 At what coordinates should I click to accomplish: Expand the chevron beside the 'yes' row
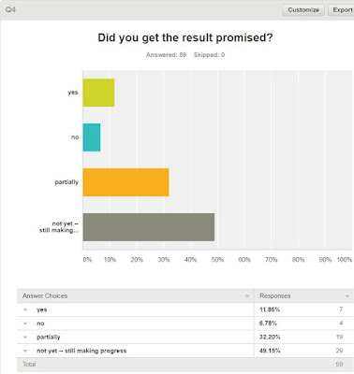25,309
